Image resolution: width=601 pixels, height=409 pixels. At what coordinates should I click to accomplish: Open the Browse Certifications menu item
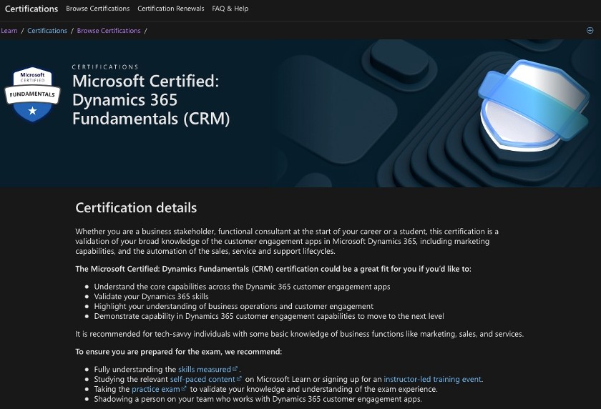click(98, 9)
